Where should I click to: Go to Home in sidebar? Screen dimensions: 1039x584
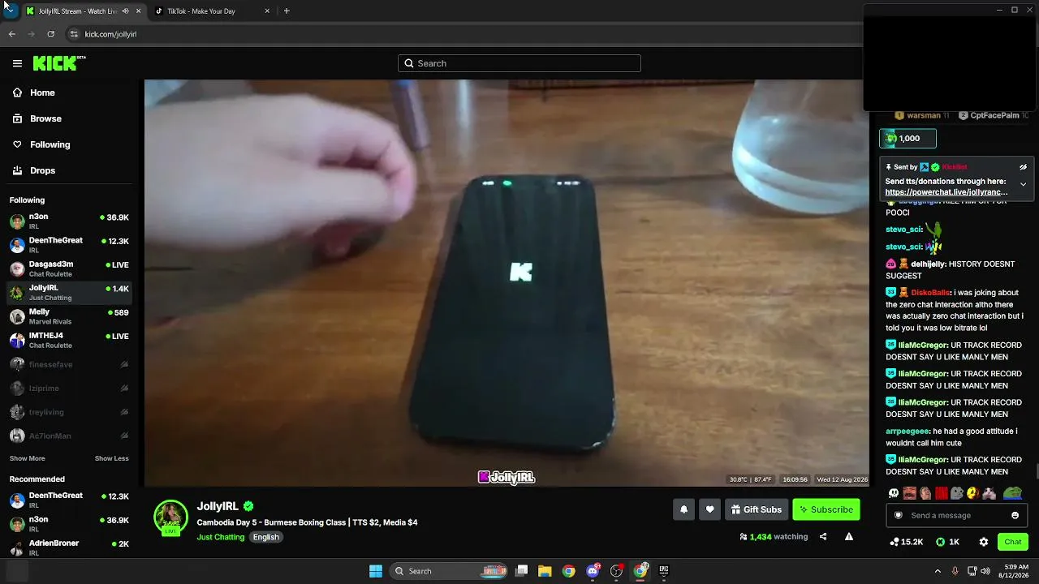[42, 92]
